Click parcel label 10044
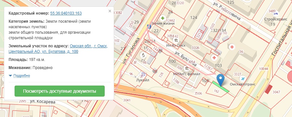Image resolution: width=292 pixels, height=117 pixels. pyautogui.click(x=263, y=69)
